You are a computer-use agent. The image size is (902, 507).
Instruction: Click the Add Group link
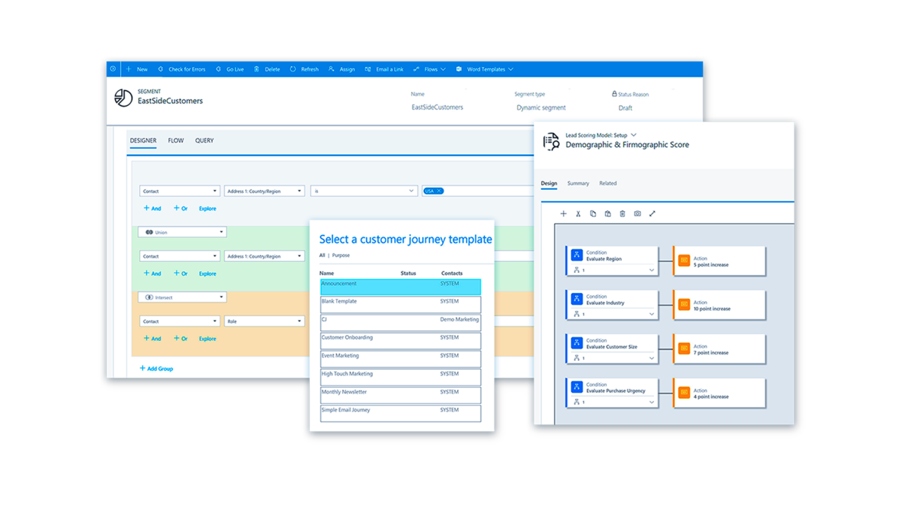(156, 368)
